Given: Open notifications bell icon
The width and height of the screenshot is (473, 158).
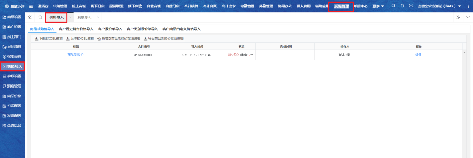Looking at the screenshot, I should click(402, 6).
